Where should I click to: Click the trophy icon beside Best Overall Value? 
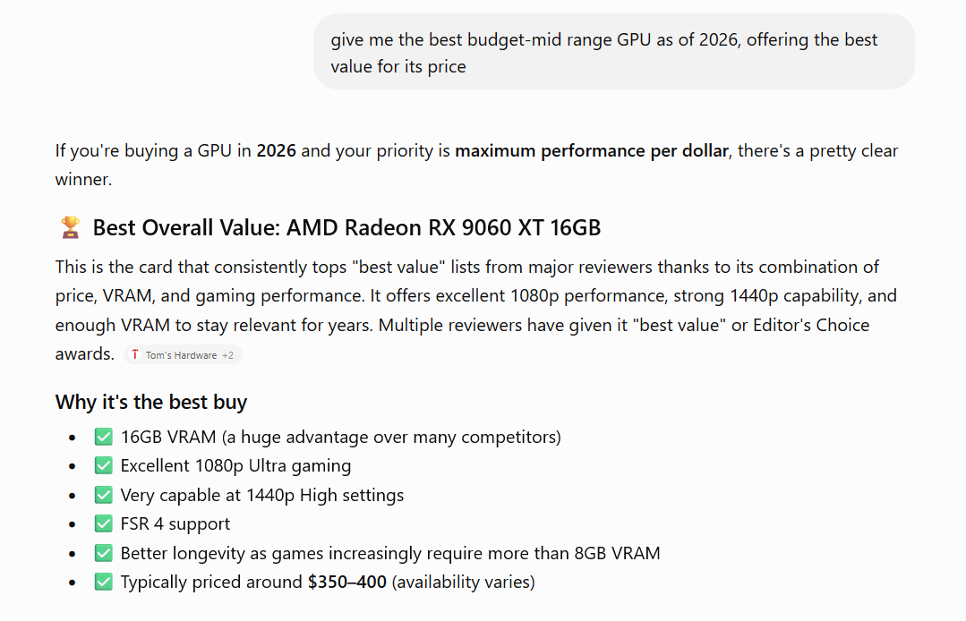point(70,227)
